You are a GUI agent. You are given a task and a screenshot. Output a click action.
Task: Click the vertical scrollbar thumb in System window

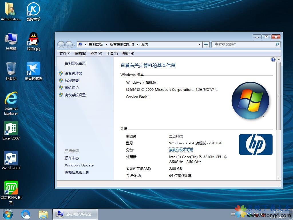[279, 96]
